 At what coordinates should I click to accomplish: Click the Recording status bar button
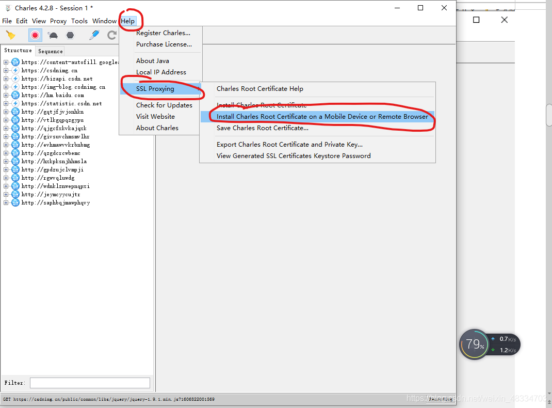[x=440, y=399]
